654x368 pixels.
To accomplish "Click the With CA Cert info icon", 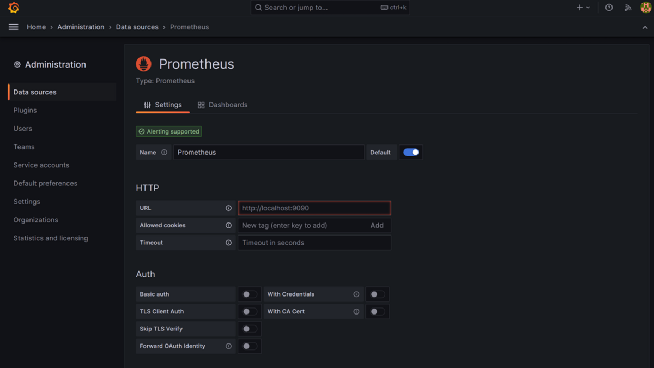I will (x=356, y=312).
